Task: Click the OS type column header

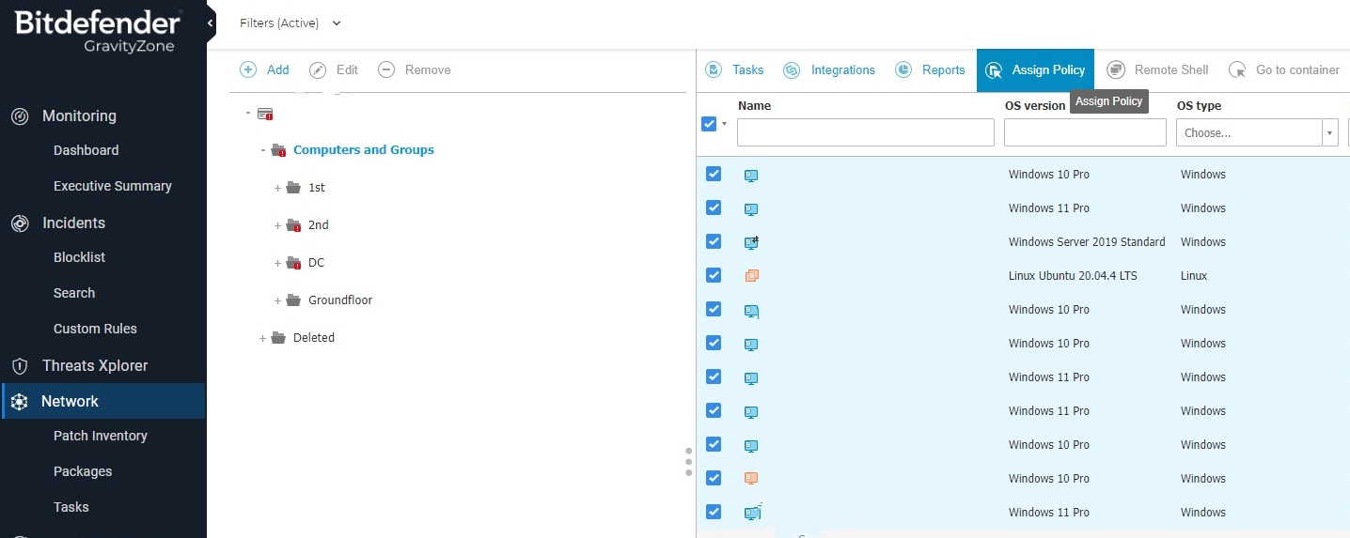Action: click(x=1199, y=106)
